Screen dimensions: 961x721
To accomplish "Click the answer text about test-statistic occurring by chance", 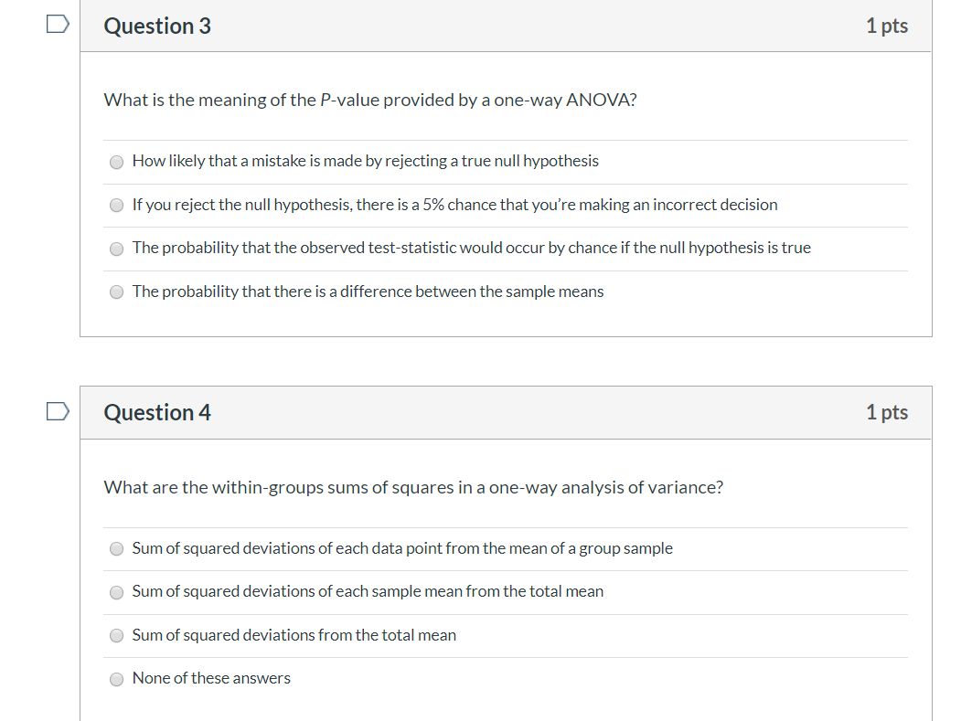I will 471,248.
